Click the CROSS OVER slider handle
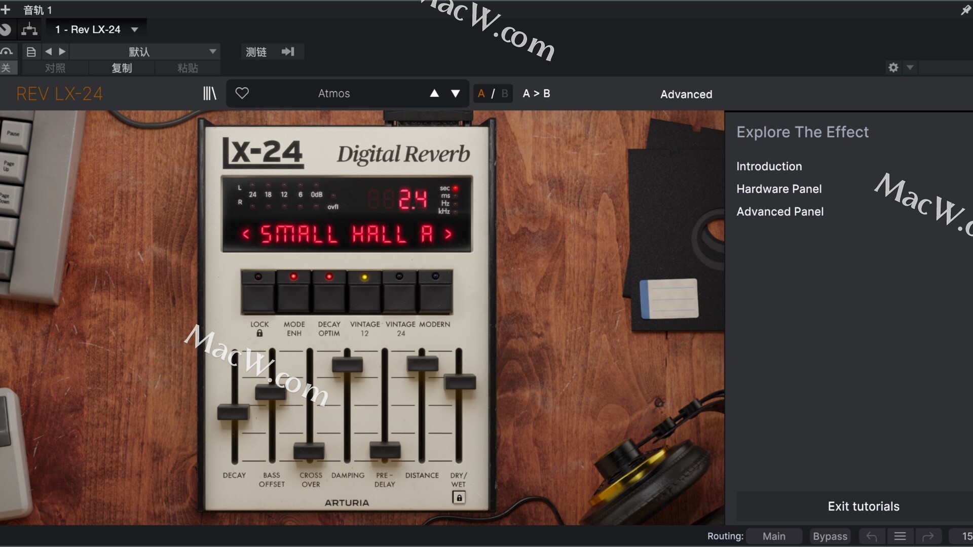Image resolution: width=973 pixels, height=547 pixels. 309,450
